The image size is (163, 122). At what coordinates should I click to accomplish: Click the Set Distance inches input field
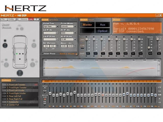pos(46,46)
